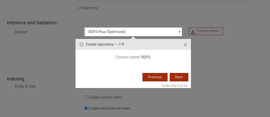Click the 'Inference and Validation' section heading

tap(32, 23)
